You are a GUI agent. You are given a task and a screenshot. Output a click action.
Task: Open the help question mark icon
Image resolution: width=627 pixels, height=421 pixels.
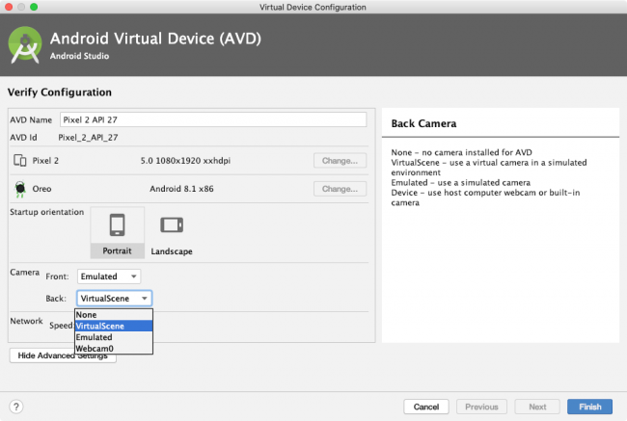[16, 407]
